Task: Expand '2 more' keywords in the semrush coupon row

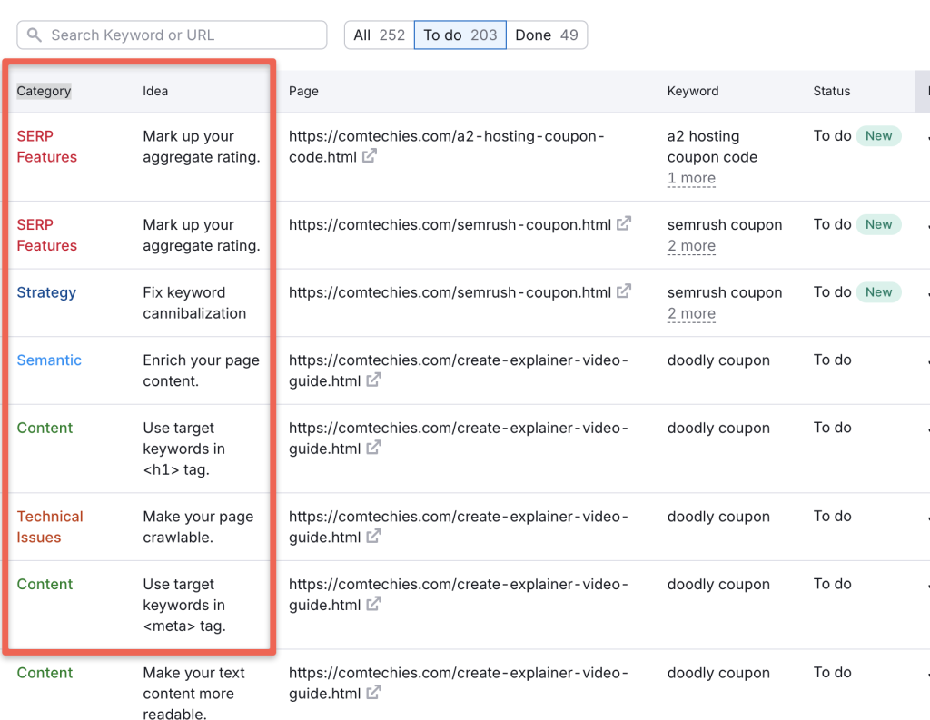Action: click(691, 246)
